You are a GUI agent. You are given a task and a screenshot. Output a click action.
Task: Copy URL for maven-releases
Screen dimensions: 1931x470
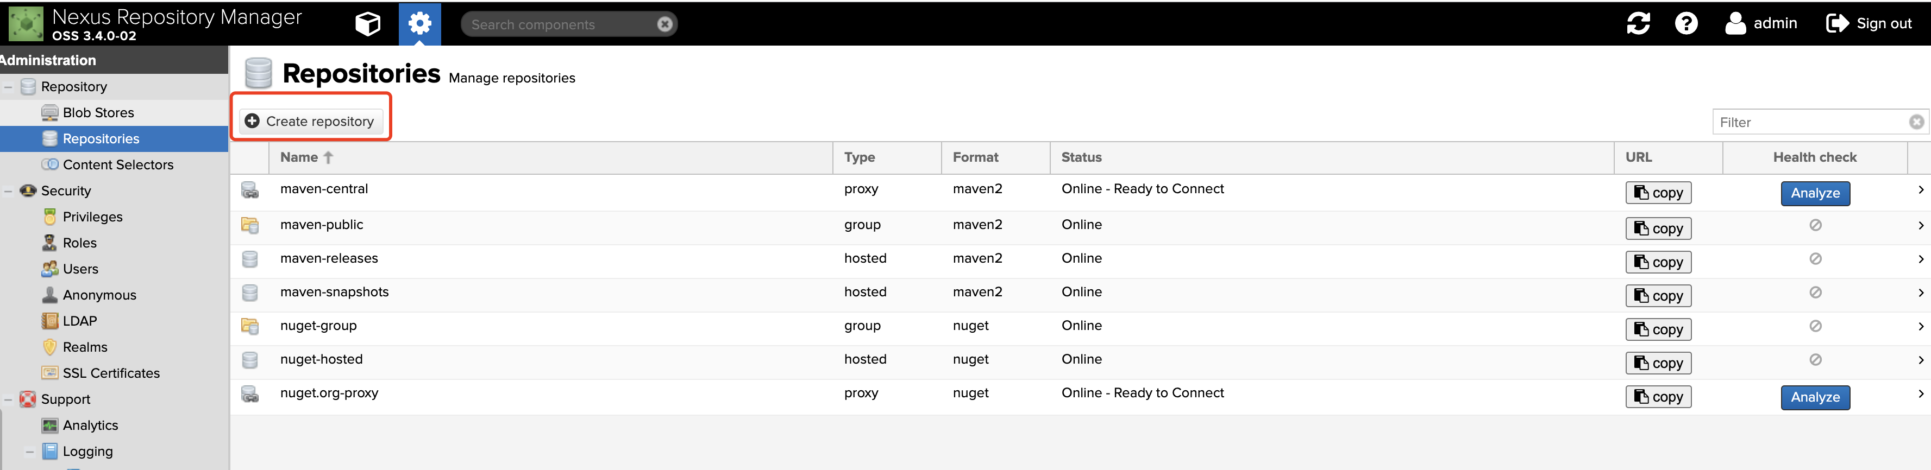click(x=1658, y=262)
